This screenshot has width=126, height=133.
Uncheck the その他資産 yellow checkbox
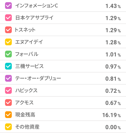pyautogui.click(x=8, y=127)
